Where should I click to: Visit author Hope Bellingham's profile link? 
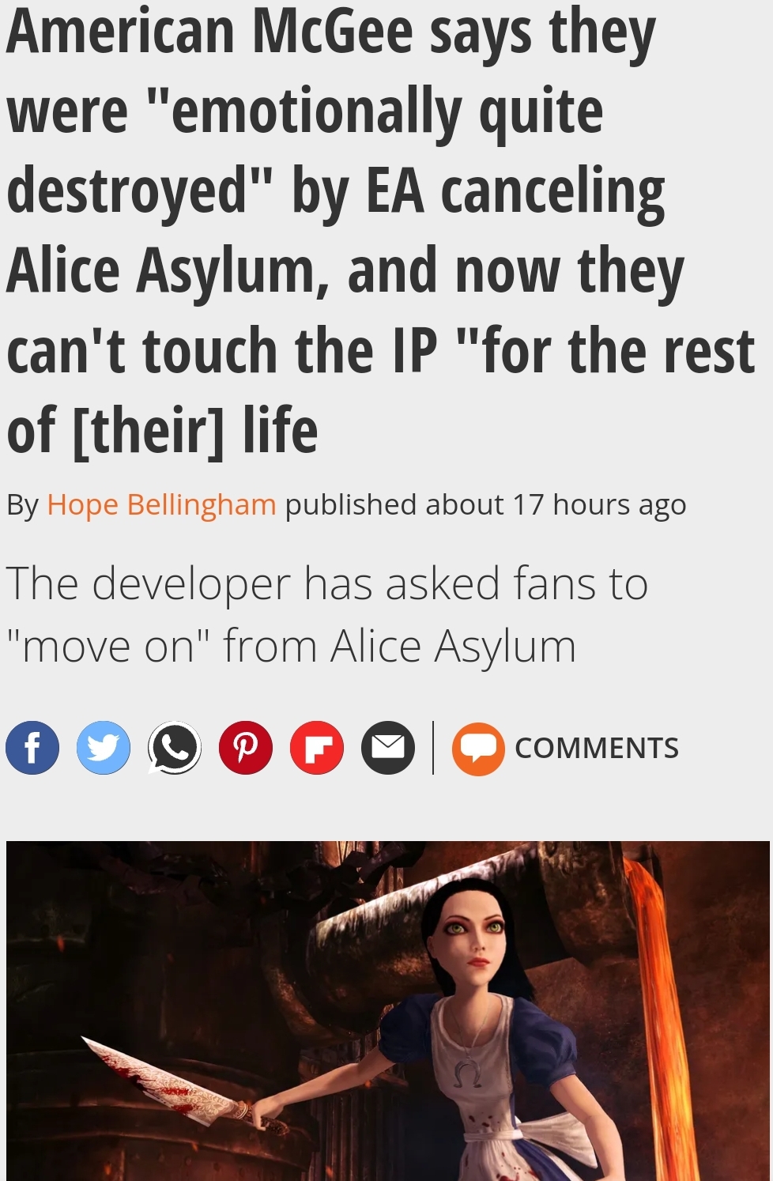[161, 505]
